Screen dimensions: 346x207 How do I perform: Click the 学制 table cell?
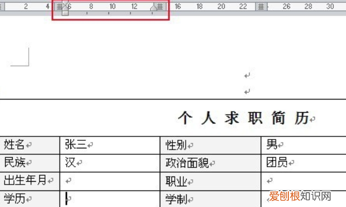pos(210,199)
